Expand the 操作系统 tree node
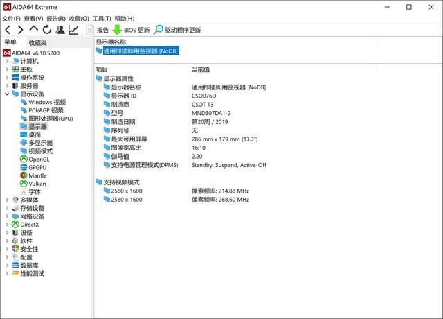The height and width of the screenshot is (319, 443). coord(7,78)
